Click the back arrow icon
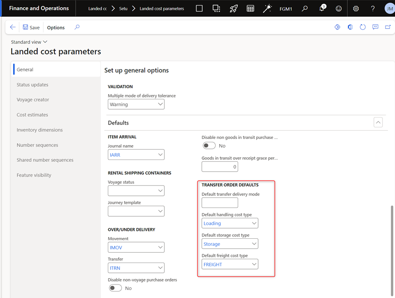The height and width of the screenshot is (298, 395). click(13, 28)
